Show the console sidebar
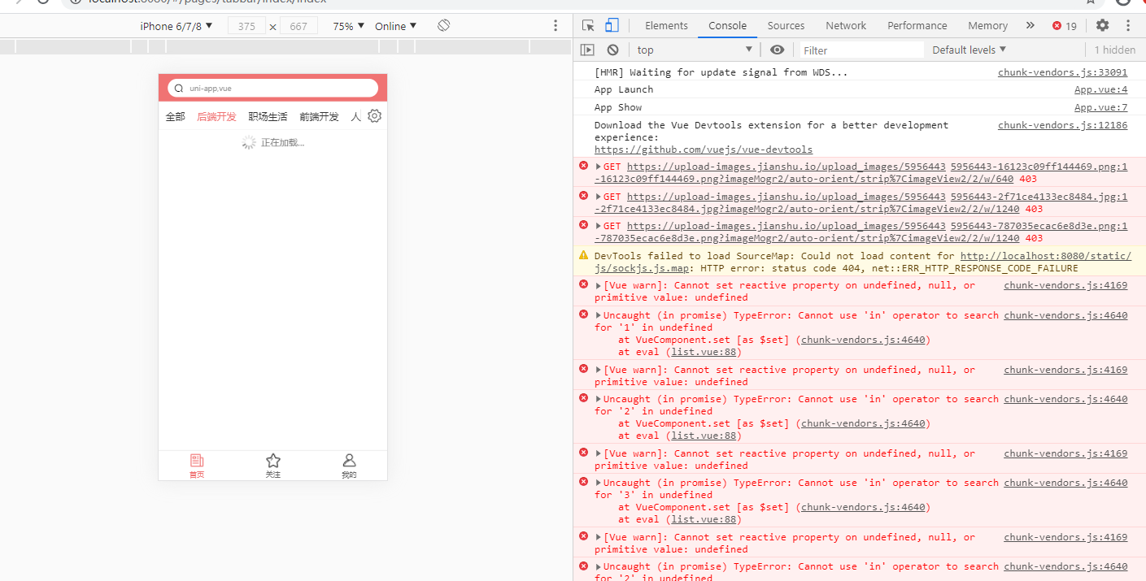 [x=587, y=50]
